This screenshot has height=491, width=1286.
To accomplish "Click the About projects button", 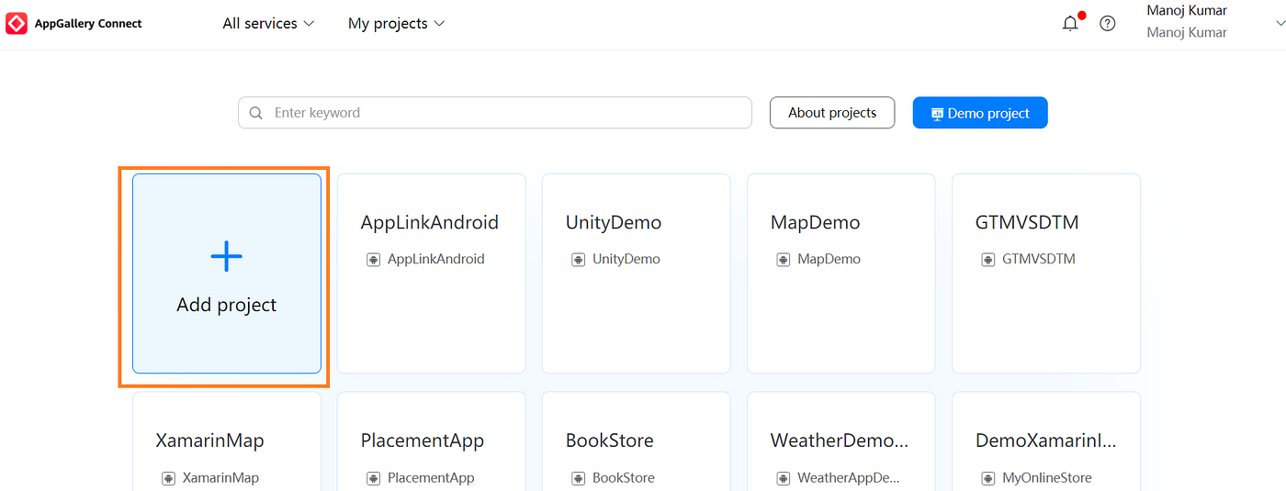I will 832,113.
